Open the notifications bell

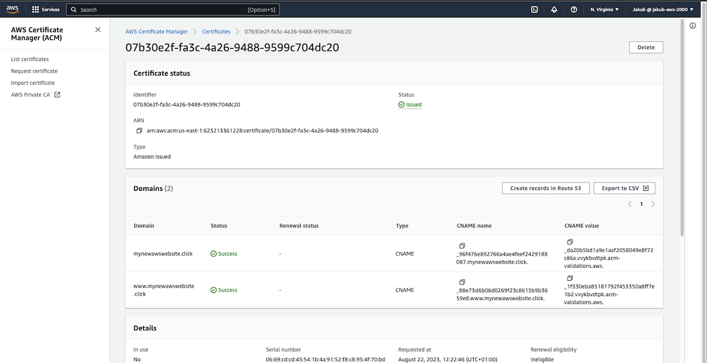coord(554,10)
